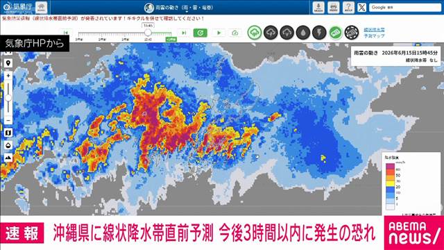Share the page via the X icon

point(361,8)
